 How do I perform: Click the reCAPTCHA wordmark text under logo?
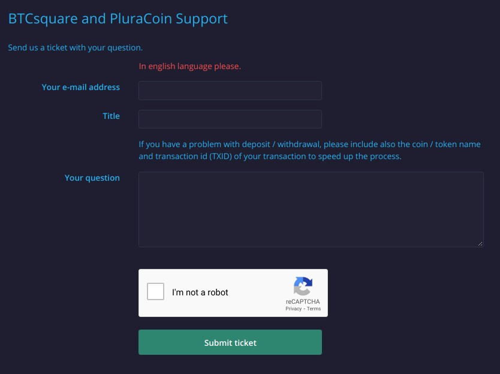303,301
